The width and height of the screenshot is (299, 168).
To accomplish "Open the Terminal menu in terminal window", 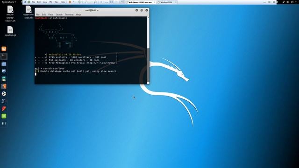I will click(x=69, y=14).
